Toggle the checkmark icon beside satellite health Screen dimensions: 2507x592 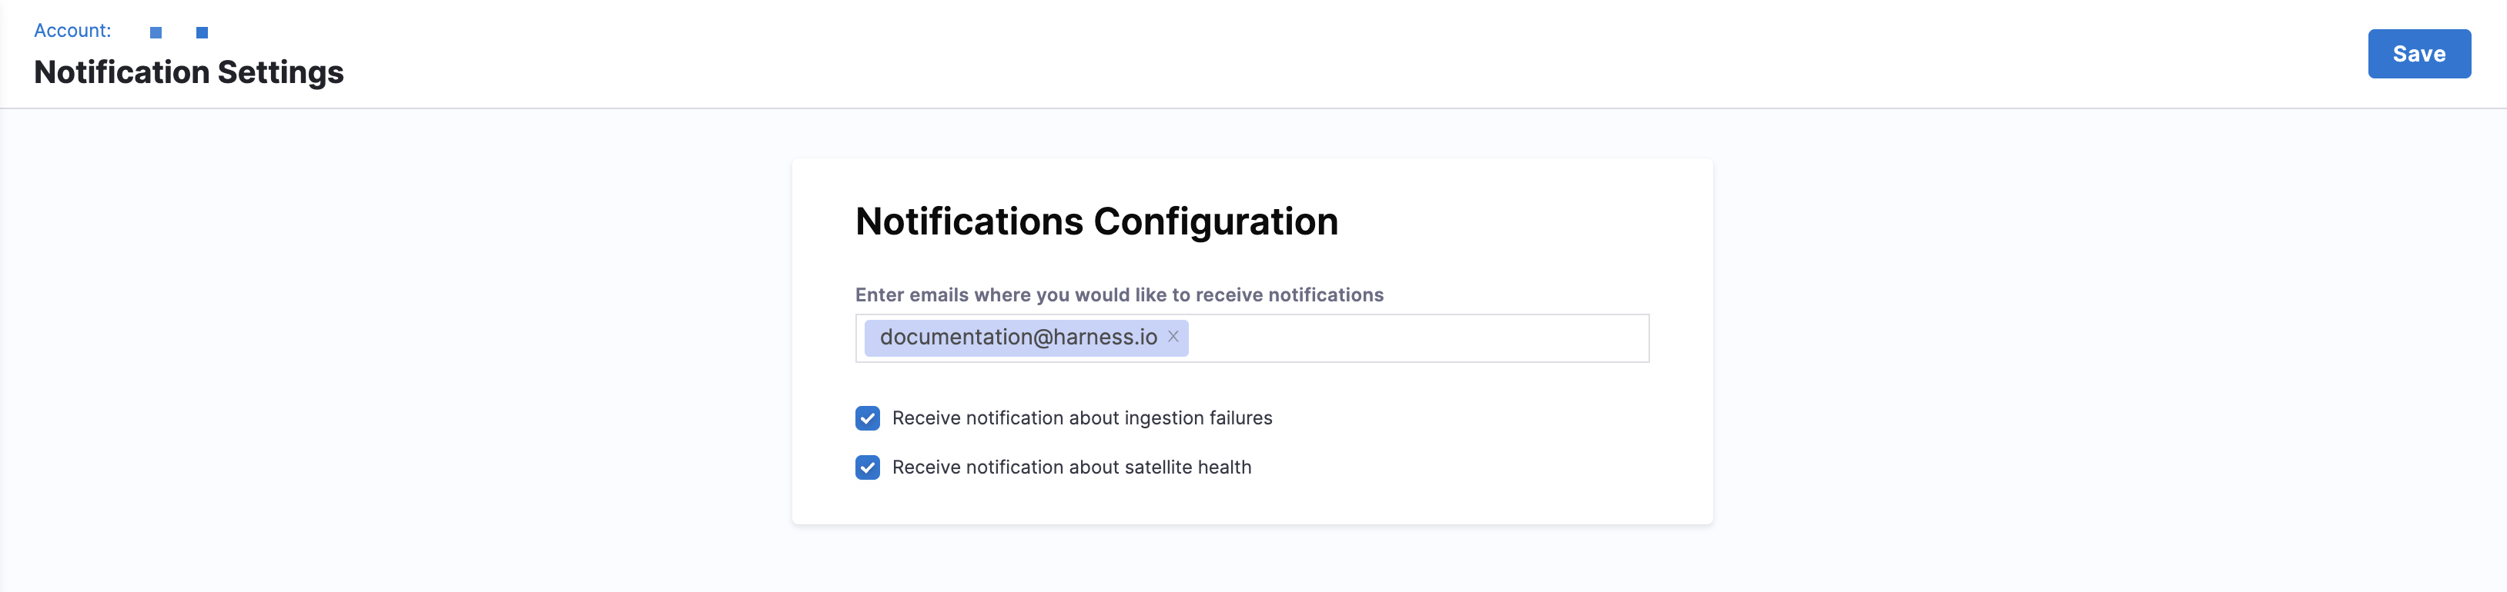click(x=867, y=467)
